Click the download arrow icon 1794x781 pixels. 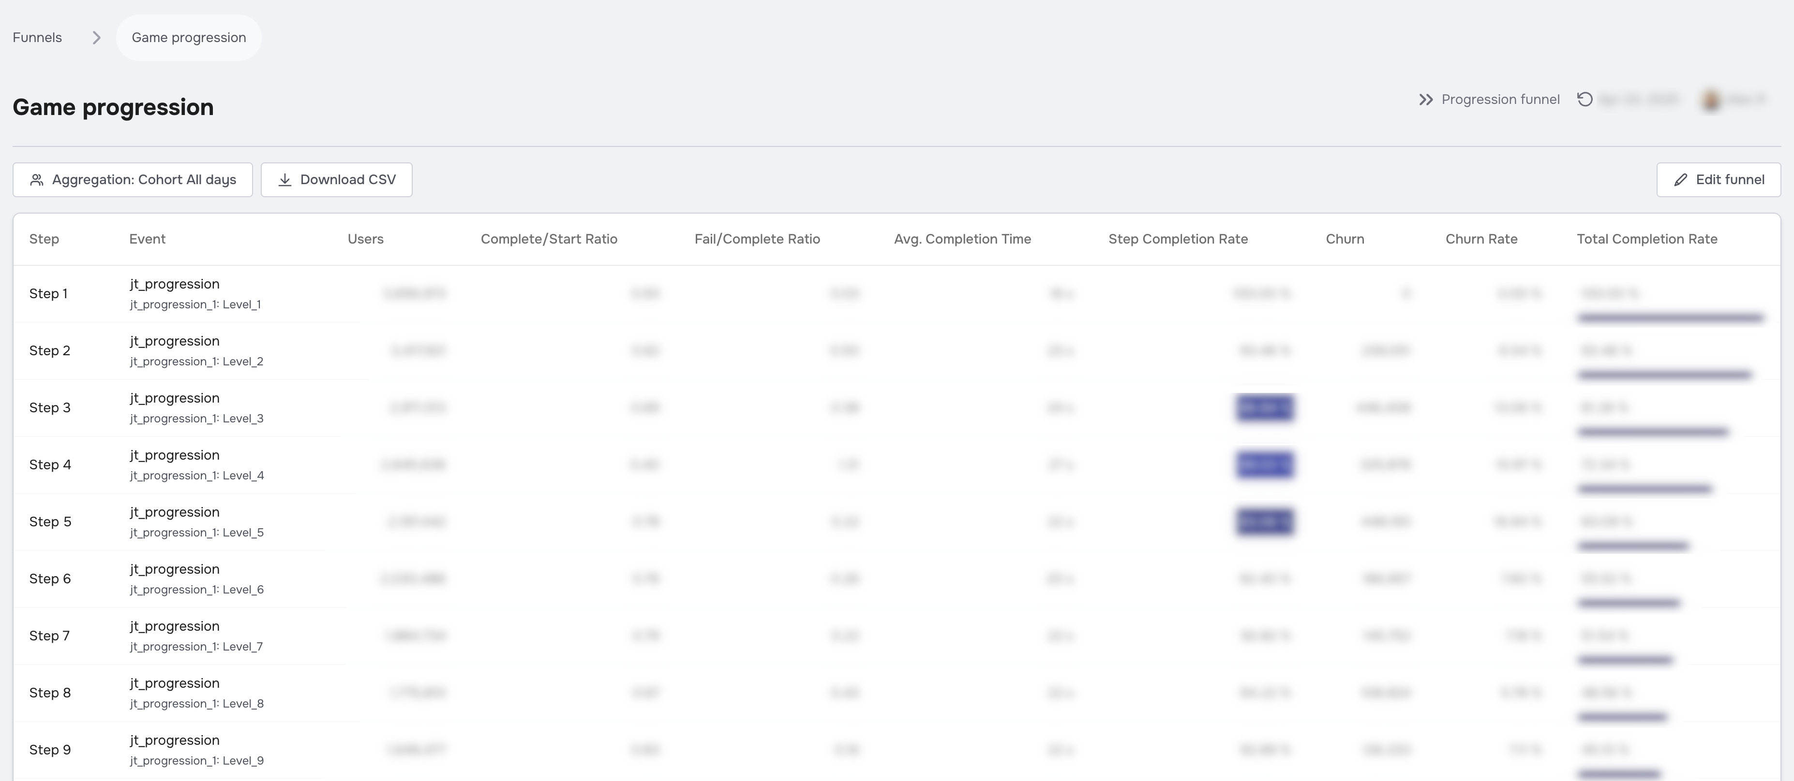coord(285,180)
